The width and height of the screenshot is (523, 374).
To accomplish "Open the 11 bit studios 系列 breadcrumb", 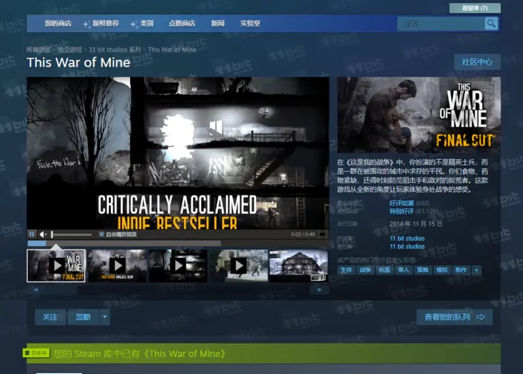I will tap(115, 50).
